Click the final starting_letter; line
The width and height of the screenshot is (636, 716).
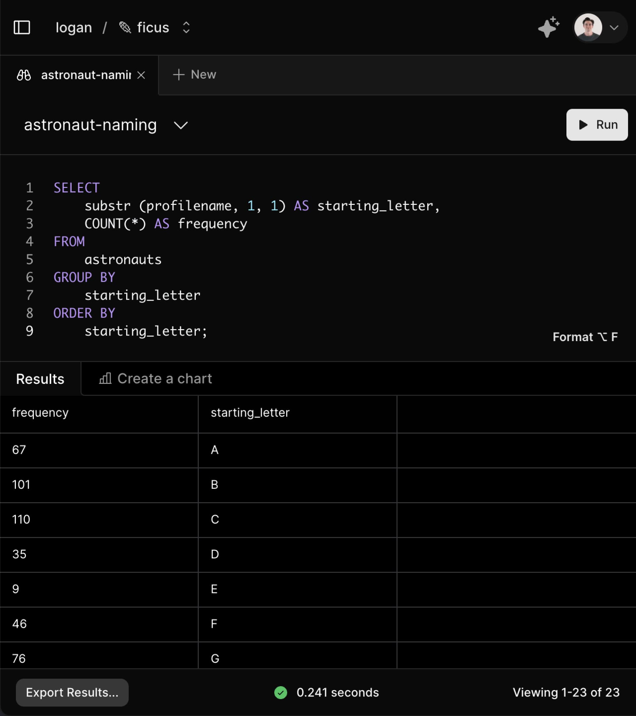pyautogui.click(x=146, y=331)
